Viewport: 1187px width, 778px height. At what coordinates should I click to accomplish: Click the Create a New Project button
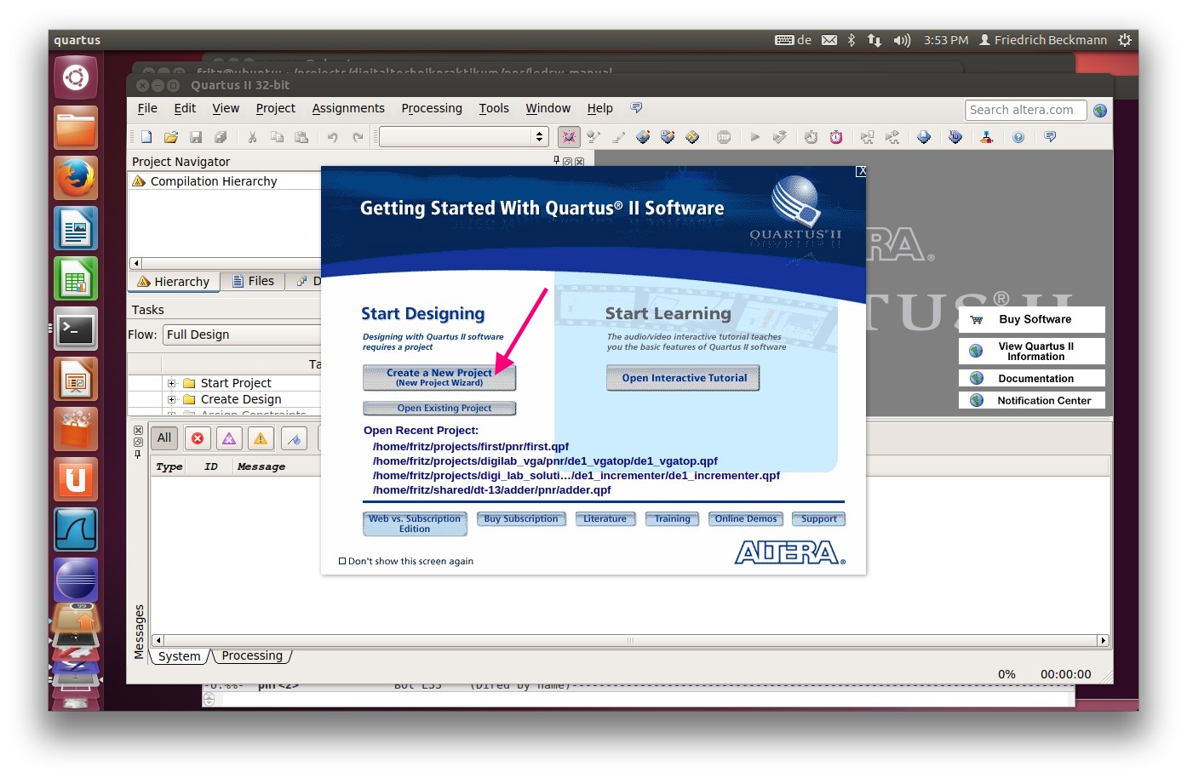pyautogui.click(x=439, y=377)
